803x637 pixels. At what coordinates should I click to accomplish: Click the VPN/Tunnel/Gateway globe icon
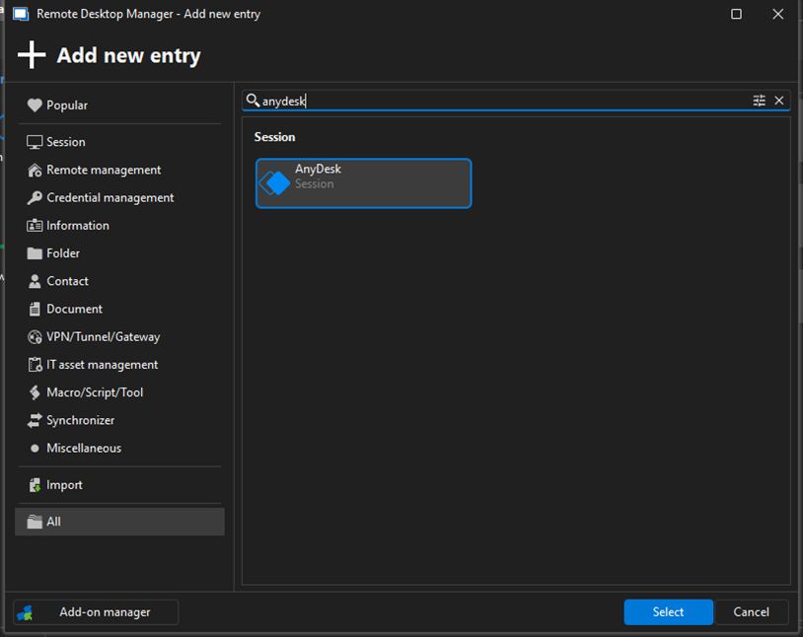coord(35,336)
